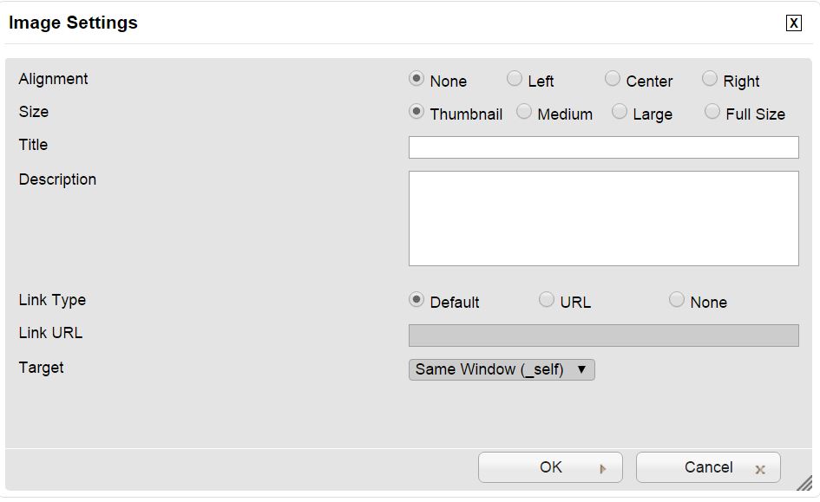Set image size to Large

click(x=620, y=112)
